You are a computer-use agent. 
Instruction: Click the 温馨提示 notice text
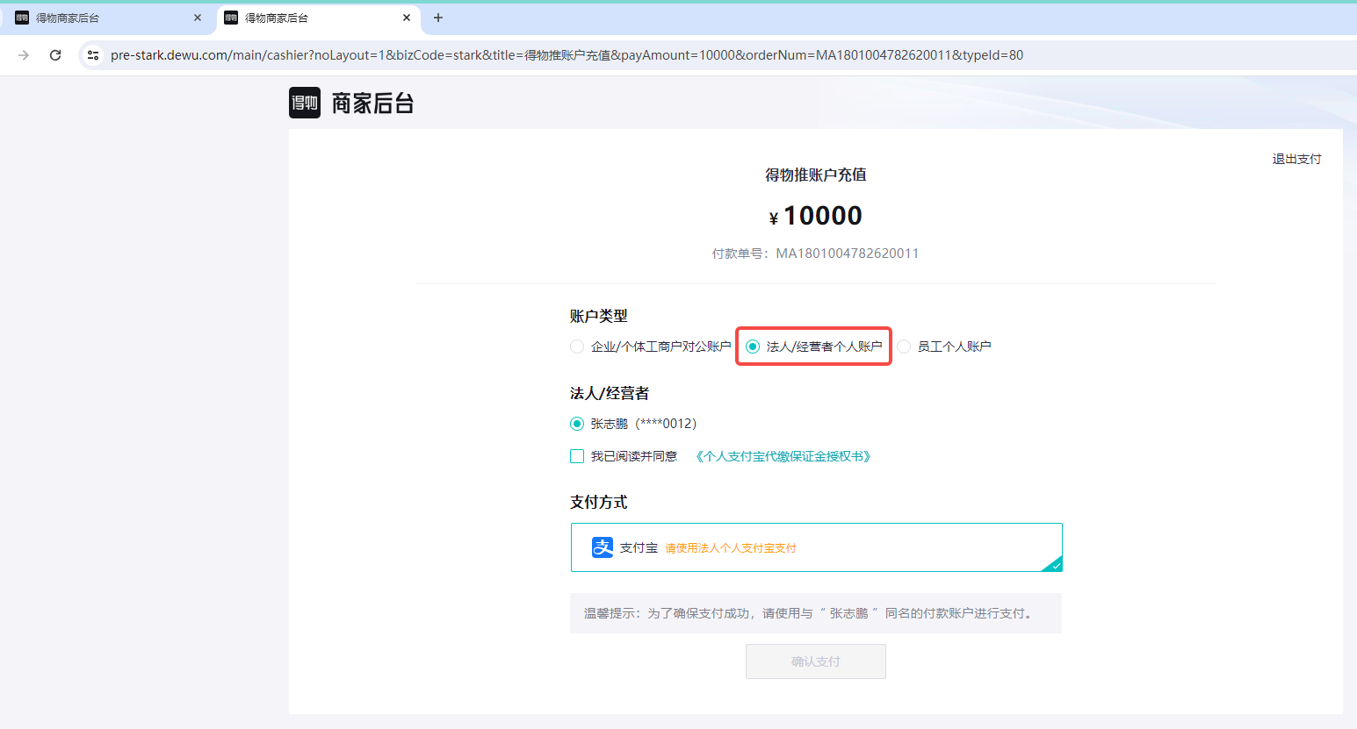pyautogui.click(x=810, y=613)
